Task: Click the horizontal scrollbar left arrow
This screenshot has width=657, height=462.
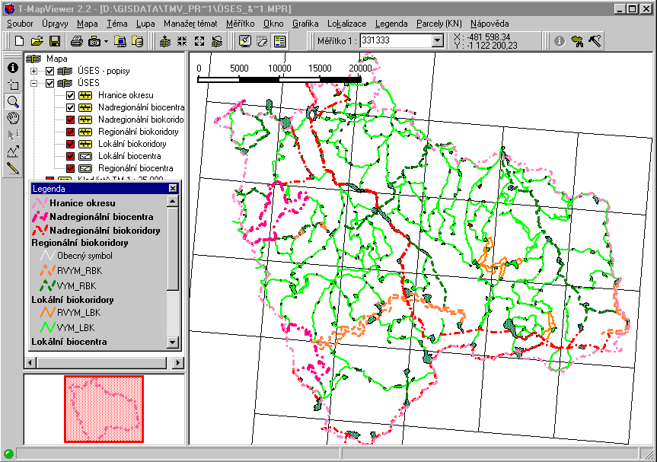Action: 30,362
